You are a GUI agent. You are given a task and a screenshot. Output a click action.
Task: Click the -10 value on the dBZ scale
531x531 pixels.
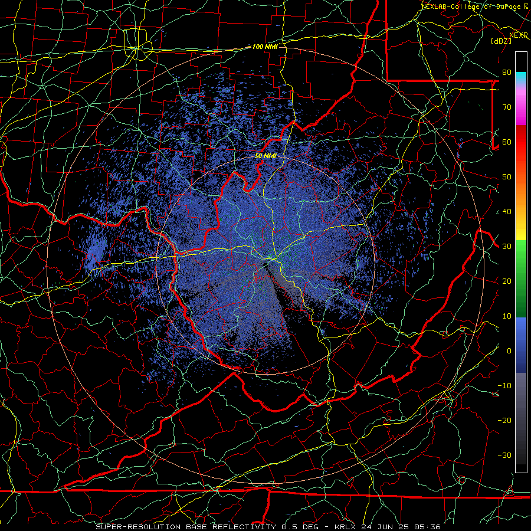pos(504,386)
